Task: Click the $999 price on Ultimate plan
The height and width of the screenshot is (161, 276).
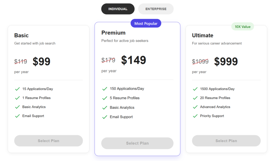Action: coord(226,61)
